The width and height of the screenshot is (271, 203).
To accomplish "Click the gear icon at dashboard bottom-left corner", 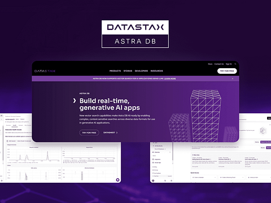I will click(x=2, y=180).
